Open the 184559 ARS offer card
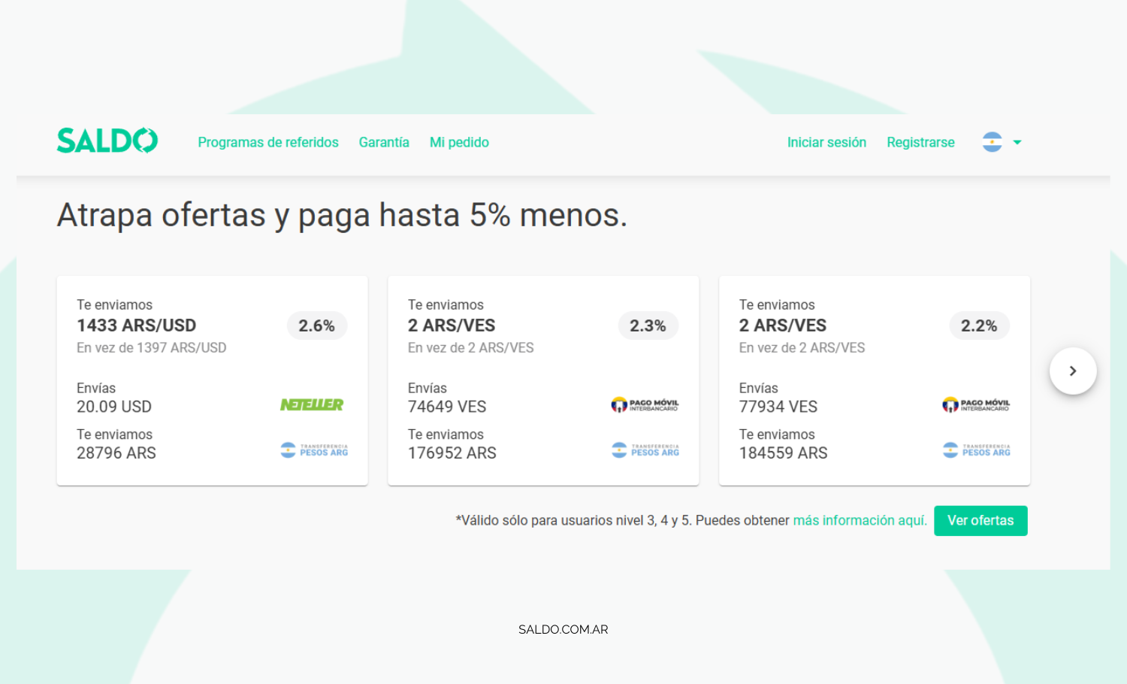 pos(874,380)
